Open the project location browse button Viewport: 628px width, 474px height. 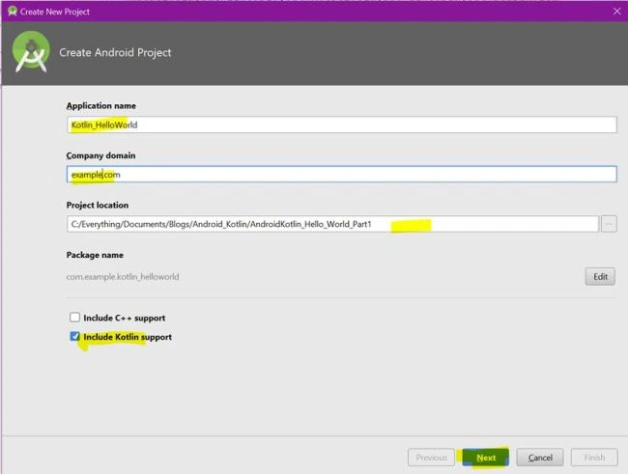click(x=609, y=224)
